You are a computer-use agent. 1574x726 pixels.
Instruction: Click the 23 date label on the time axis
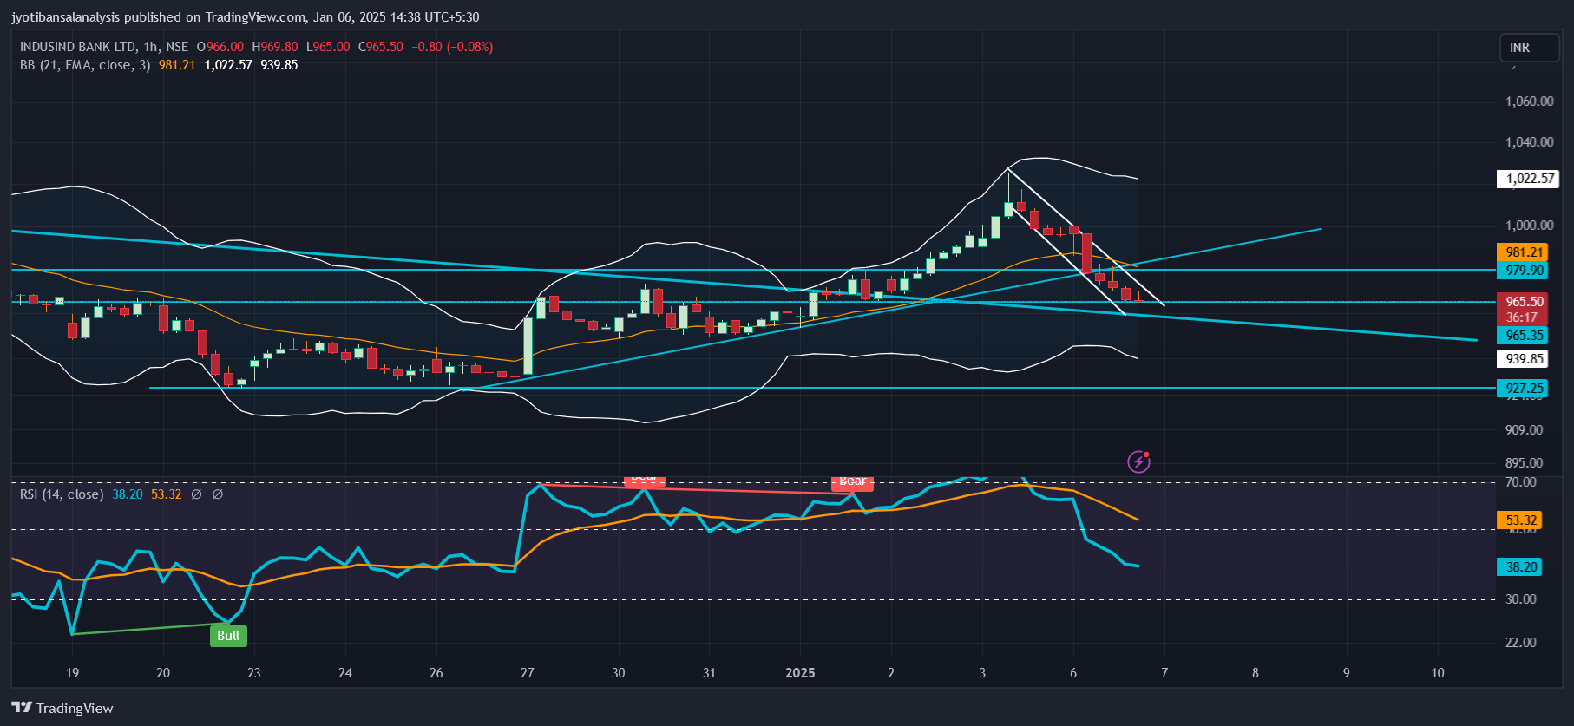[254, 673]
